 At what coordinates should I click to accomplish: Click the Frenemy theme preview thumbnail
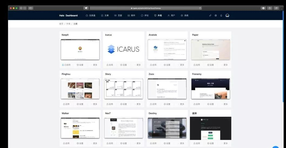(210, 89)
